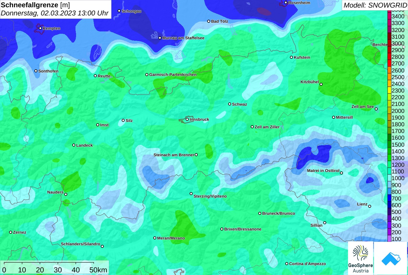Click the Kitzbühel marker dot
408x275 pixels.
click(321, 84)
